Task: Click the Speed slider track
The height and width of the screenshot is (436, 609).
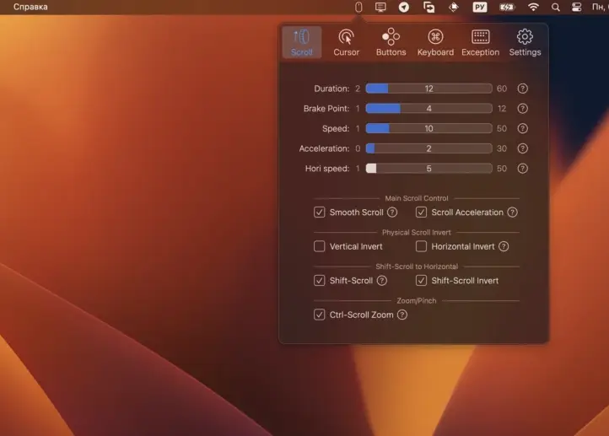Action: [x=428, y=128]
